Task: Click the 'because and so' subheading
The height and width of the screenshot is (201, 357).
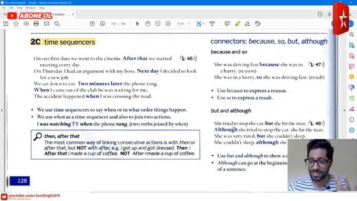Action: pyautogui.click(x=229, y=52)
